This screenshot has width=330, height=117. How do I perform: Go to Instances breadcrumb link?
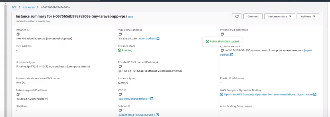coord(29,7)
